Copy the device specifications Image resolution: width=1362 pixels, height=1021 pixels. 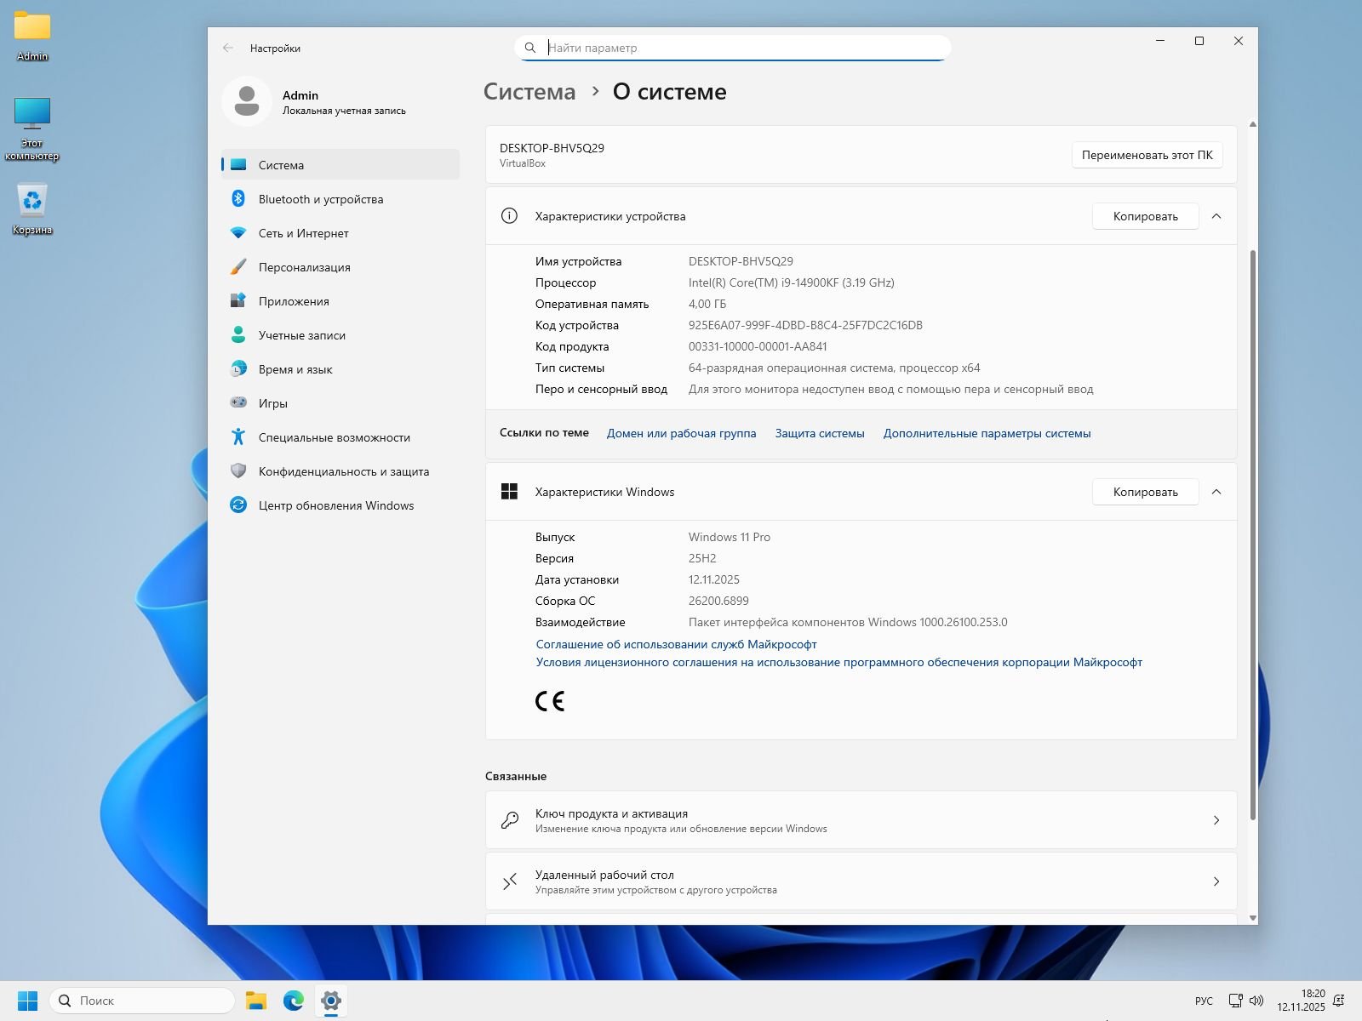point(1145,216)
